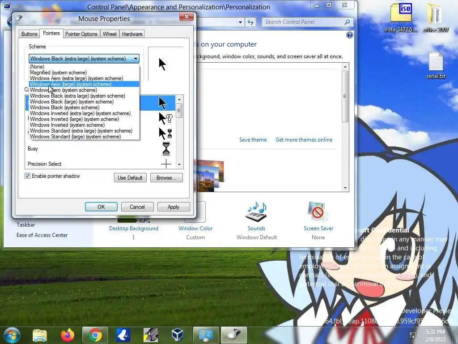
Task: Open Sounds settings icon
Action: [x=256, y=212]
